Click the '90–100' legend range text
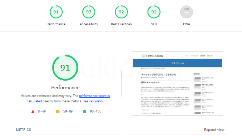The height and width of the screenshot is (136, 242). (96, 111)
